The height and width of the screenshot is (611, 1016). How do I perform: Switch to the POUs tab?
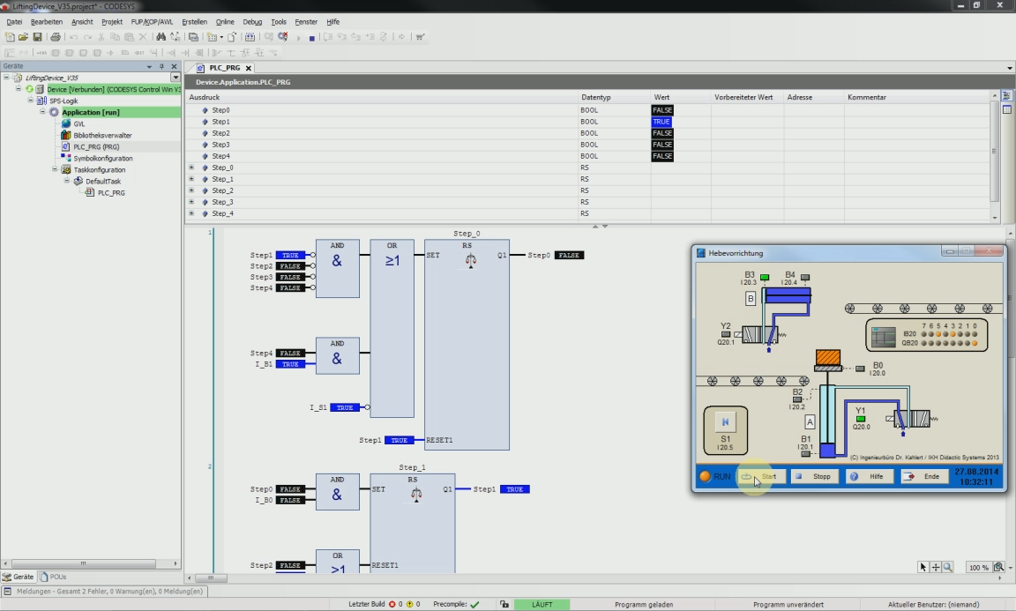coord(54,577)
